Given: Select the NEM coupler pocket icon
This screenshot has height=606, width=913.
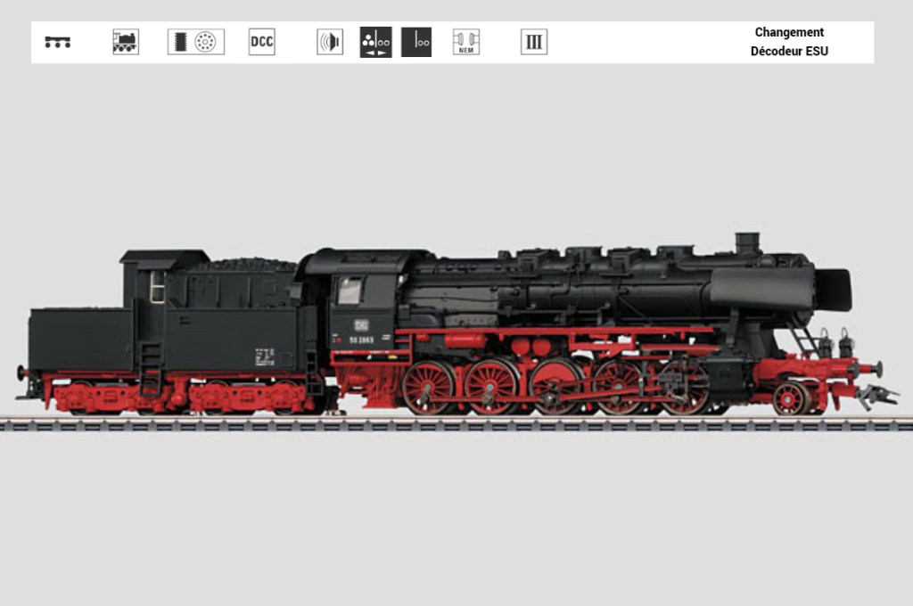Looking at the screenshot, I should [x=465, y=42].
